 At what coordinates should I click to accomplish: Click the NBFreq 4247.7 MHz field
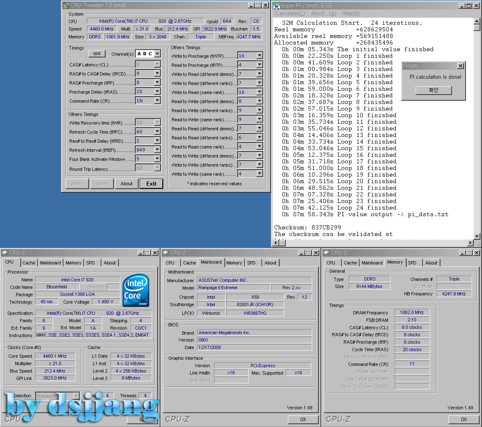pos(249,37)
